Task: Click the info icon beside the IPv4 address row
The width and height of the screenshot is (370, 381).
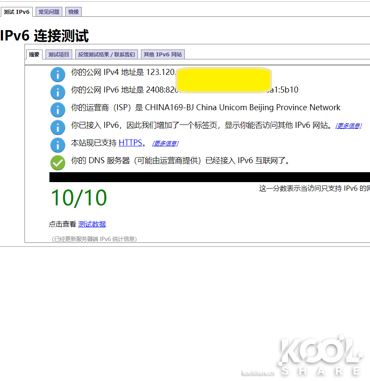Action: 58,74
